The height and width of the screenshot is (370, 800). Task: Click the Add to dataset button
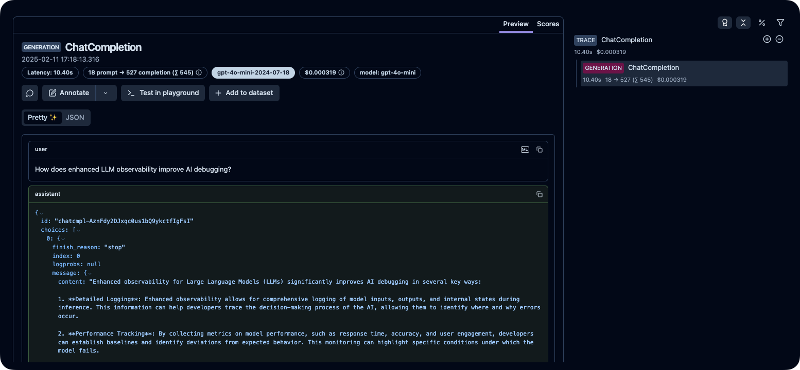[244, 93]
